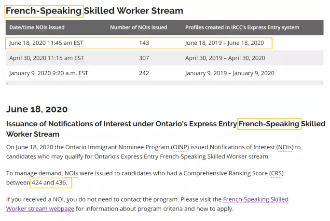Select the January 9, 2020 9:20 a.m. cell
Viewport: 330px width, 221px height.
(49, 73)
